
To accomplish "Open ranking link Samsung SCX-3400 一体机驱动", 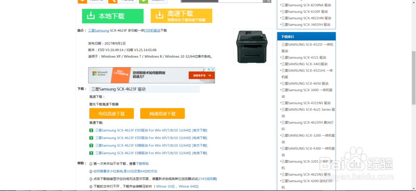I will click(307, 93).
